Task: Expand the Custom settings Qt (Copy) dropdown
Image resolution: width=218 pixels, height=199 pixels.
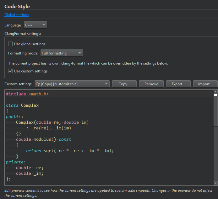Action: point(72,84)
